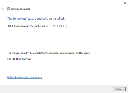Select the '.NET Framework 3.5' feature name
This screenshot has width=128, height=93.
[20, 26]
